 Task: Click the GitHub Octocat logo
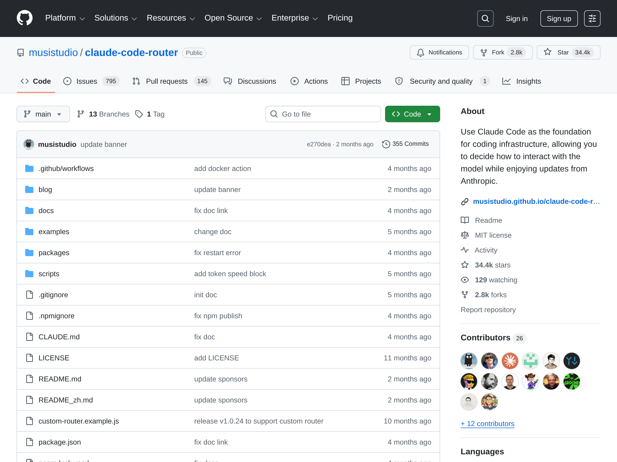coord(24,18)
